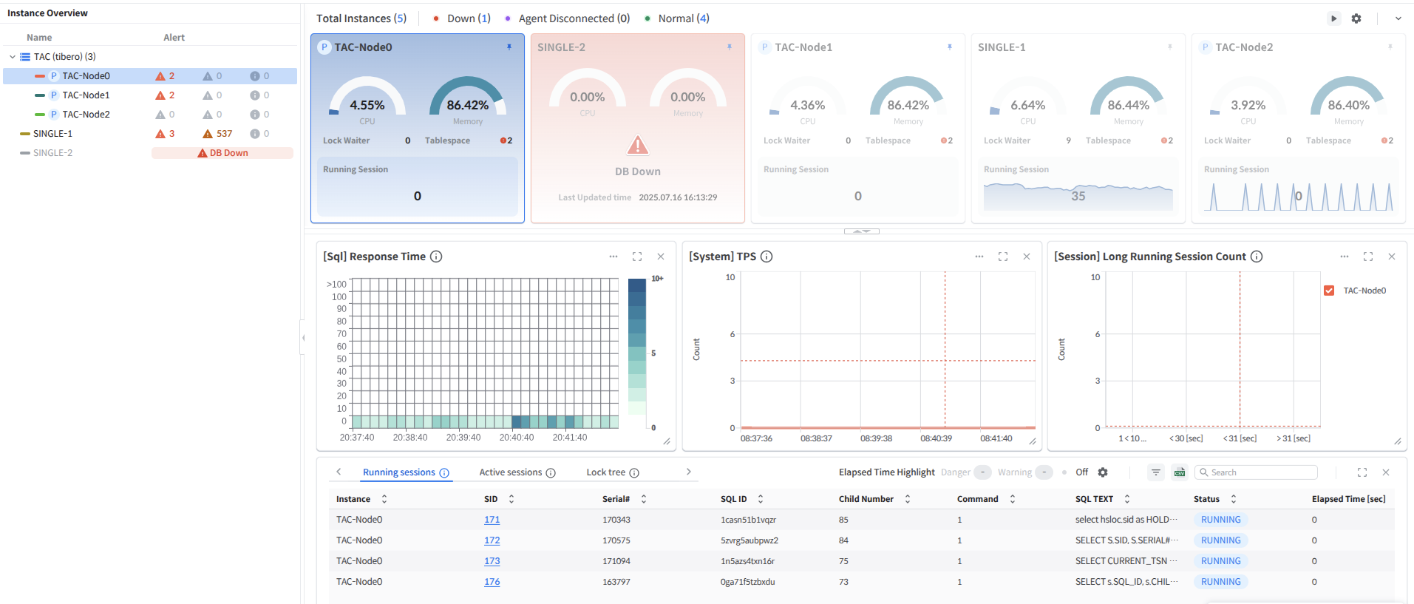Open the instance overview settings gear at top right
Screen dimensions: 1414x604
click(1356, 18)
